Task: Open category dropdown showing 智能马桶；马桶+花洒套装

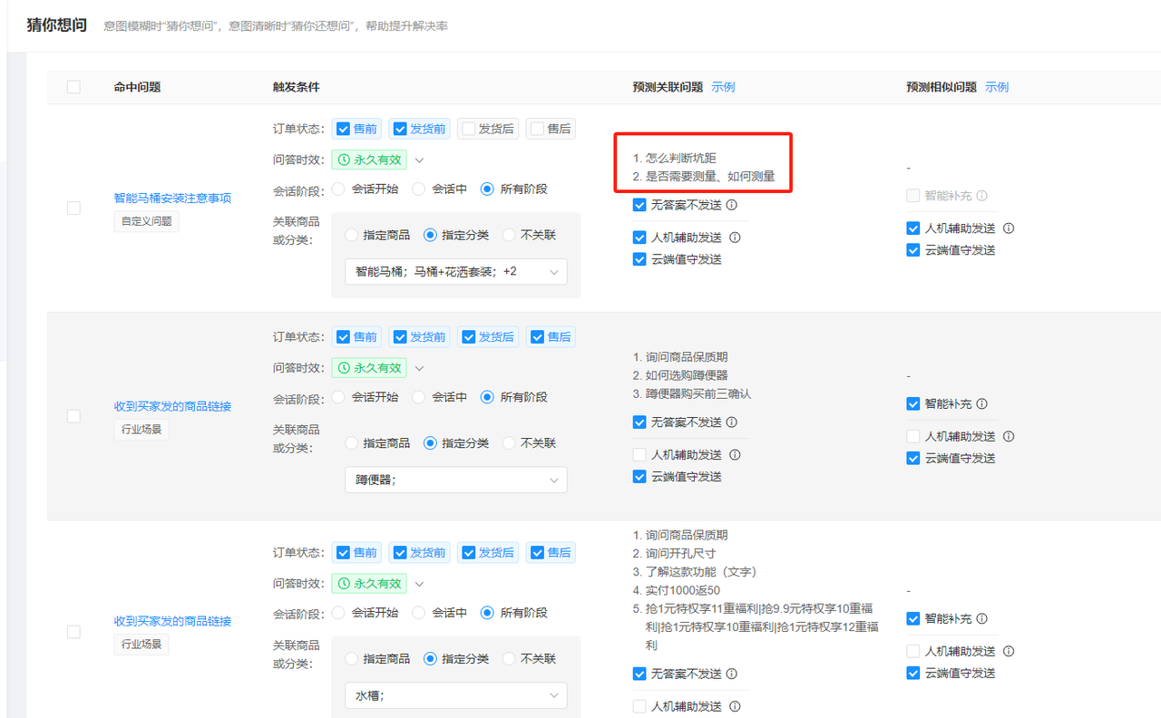Action: tap(456, 272)
